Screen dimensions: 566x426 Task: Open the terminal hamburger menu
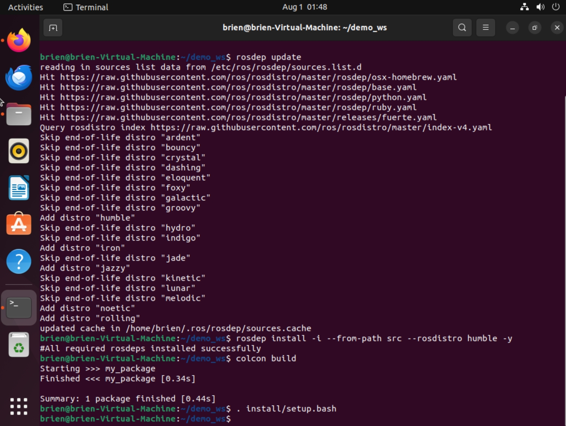486,27
